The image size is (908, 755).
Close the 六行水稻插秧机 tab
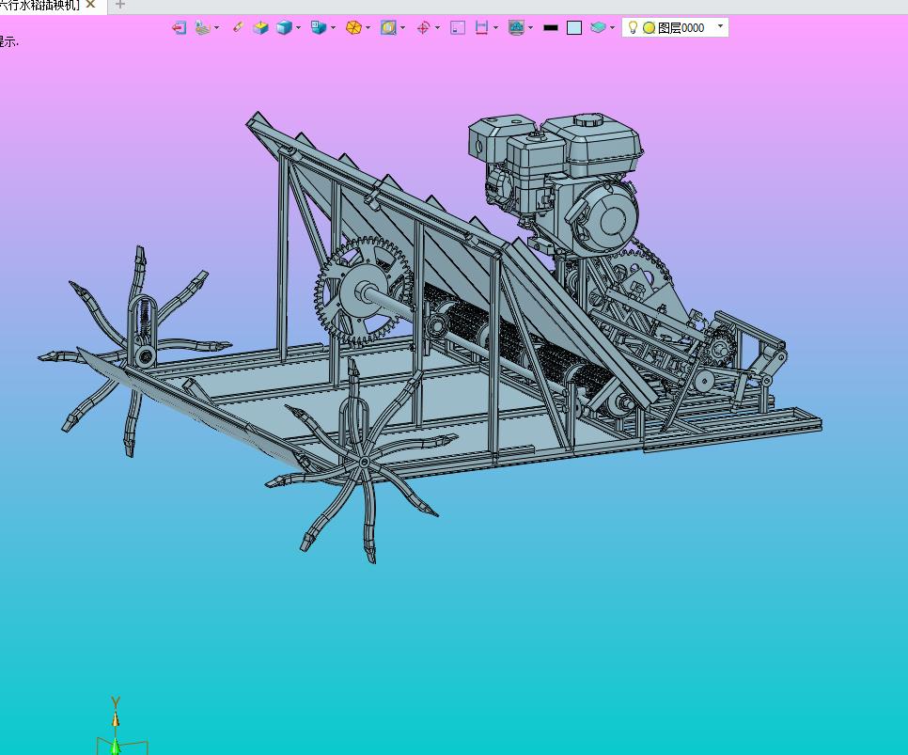coord(91,5)
